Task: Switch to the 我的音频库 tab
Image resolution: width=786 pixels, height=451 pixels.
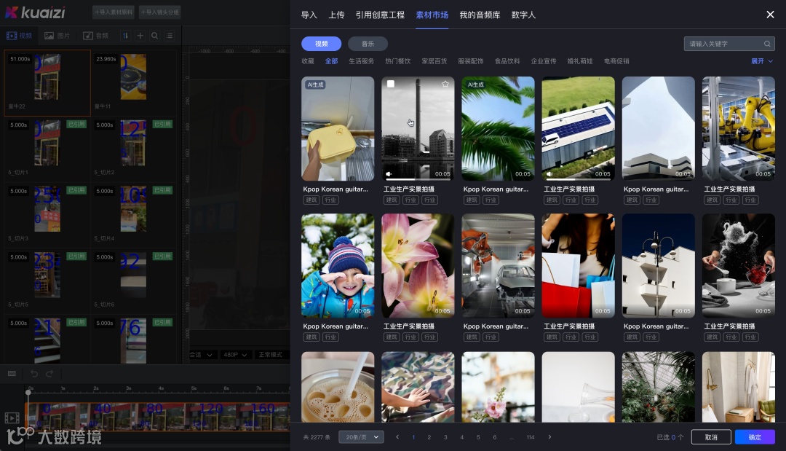Action: (480, 15)
